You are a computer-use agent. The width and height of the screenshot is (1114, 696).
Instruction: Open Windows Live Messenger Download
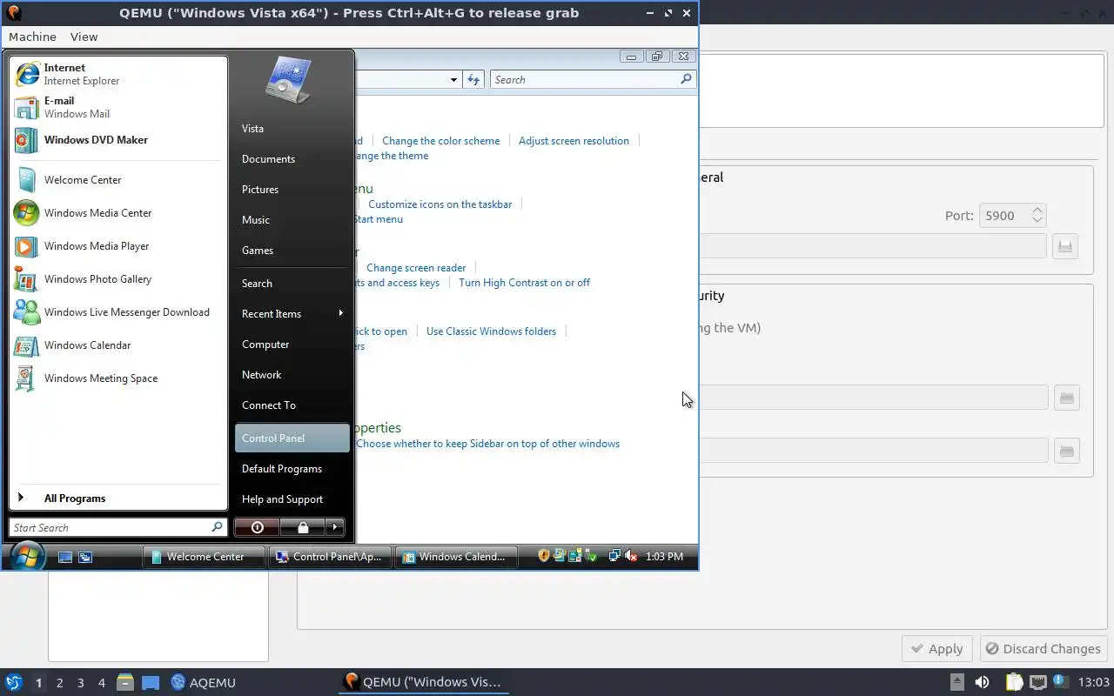click(x=118, y=312)
